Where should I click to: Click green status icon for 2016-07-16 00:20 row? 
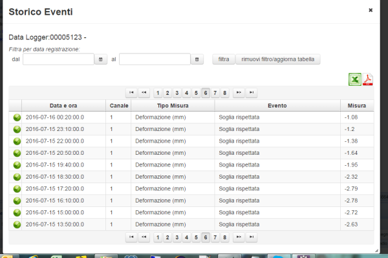pyautogui.click(x=17, y=117)
